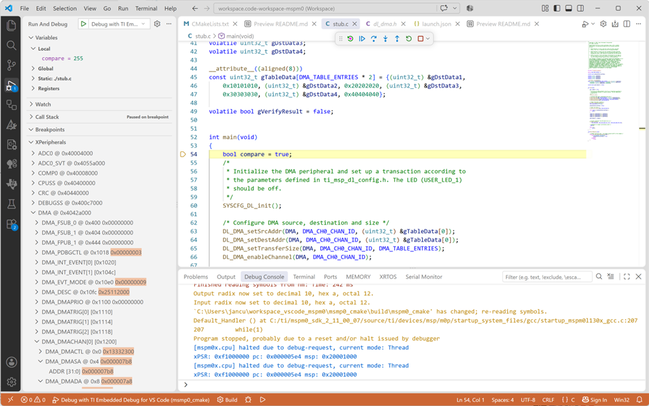Screen dimensions: 649x406
Task: Open notifications bell in status bar
Action: 639,400
